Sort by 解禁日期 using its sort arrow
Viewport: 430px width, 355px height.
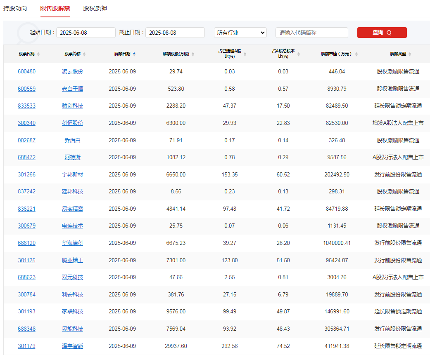(x=135, y=54)
